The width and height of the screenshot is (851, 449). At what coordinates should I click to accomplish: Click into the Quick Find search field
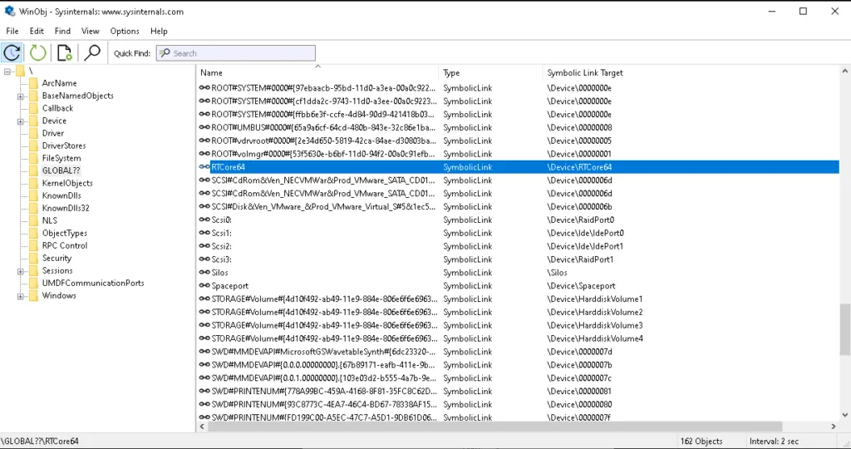pos(235,53)
